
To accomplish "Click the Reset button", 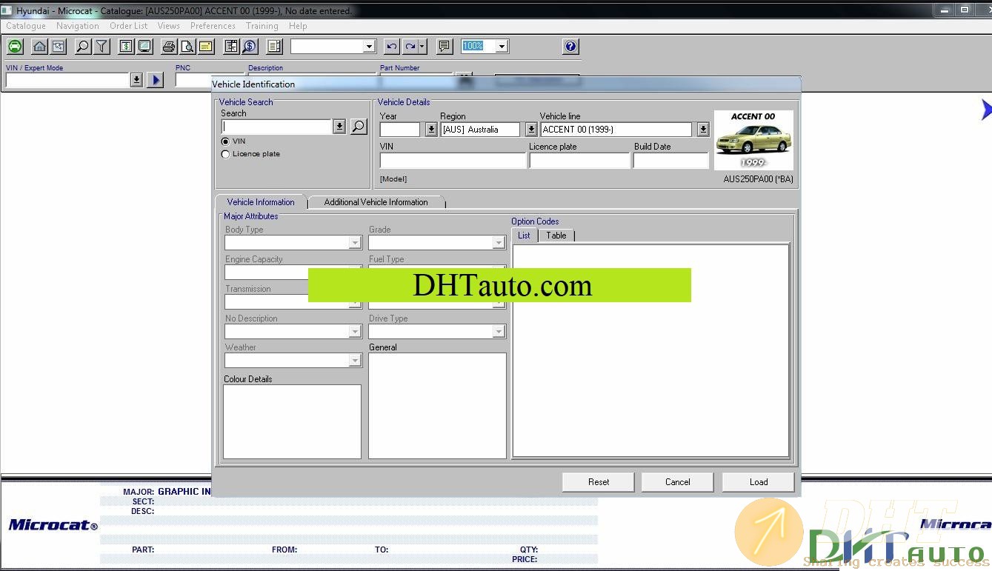I will click(x=599, y=482).
